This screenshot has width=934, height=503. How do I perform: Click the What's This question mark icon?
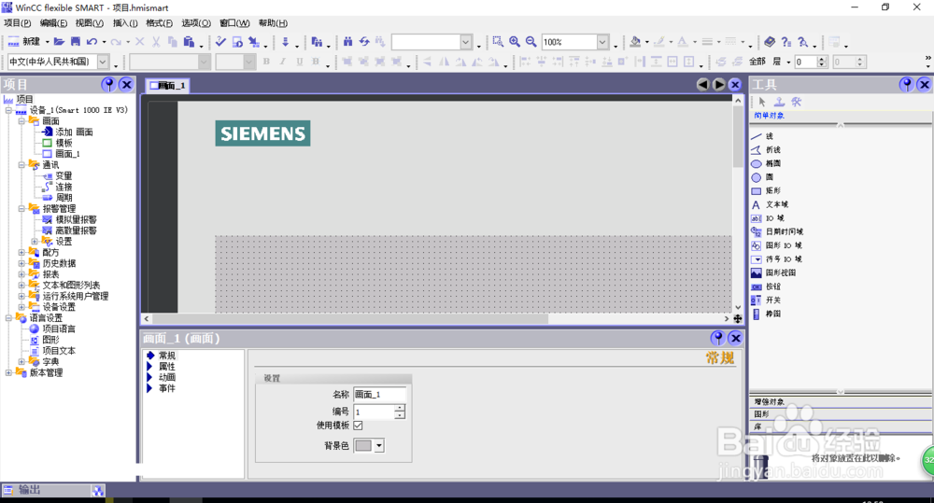tap(786, 42)
